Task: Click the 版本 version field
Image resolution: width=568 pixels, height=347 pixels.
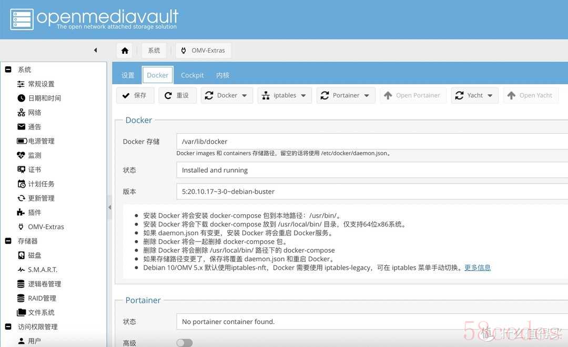Action: 372,192
